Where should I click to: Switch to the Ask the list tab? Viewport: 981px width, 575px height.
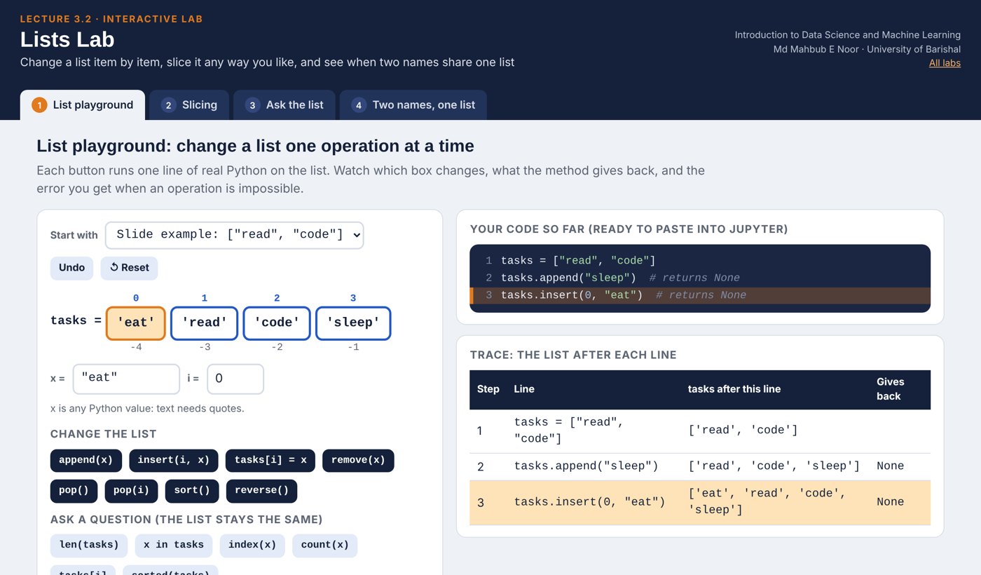point(284,105)
